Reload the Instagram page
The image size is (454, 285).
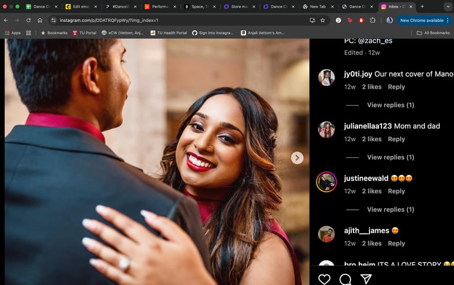(x=28, y=20)
